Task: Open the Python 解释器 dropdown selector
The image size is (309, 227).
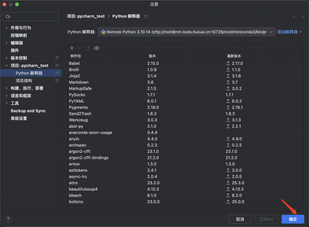Action: tap(186, 32)
